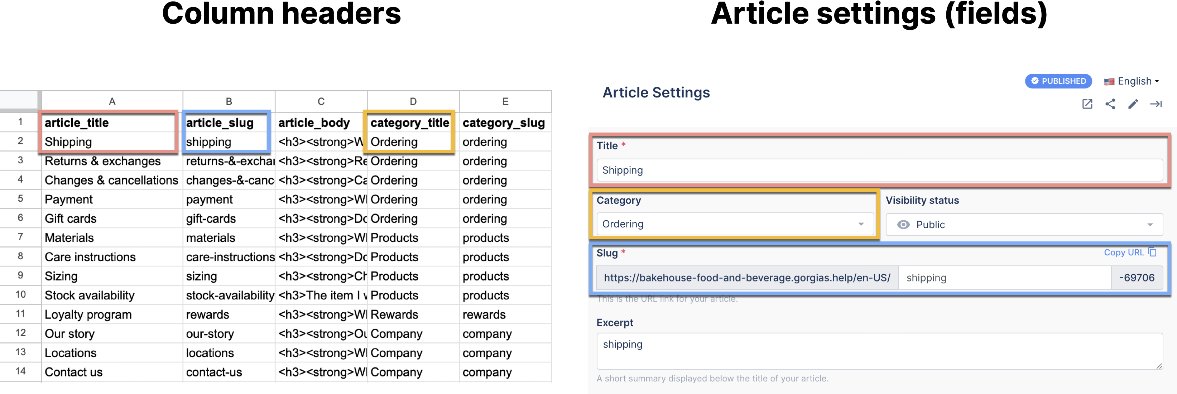1177x394 pixels.
Task: Open the article in a new tab icon
Action: point(1087,104)
